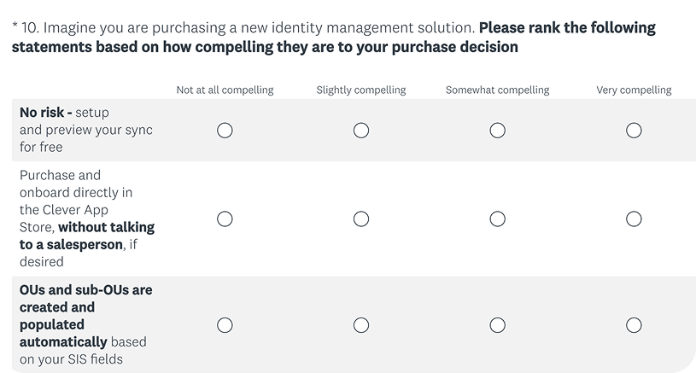Mark 'Very compelling' for OUs and sub-OUs
Screen dimensions: 696x373
click(634, 325)
